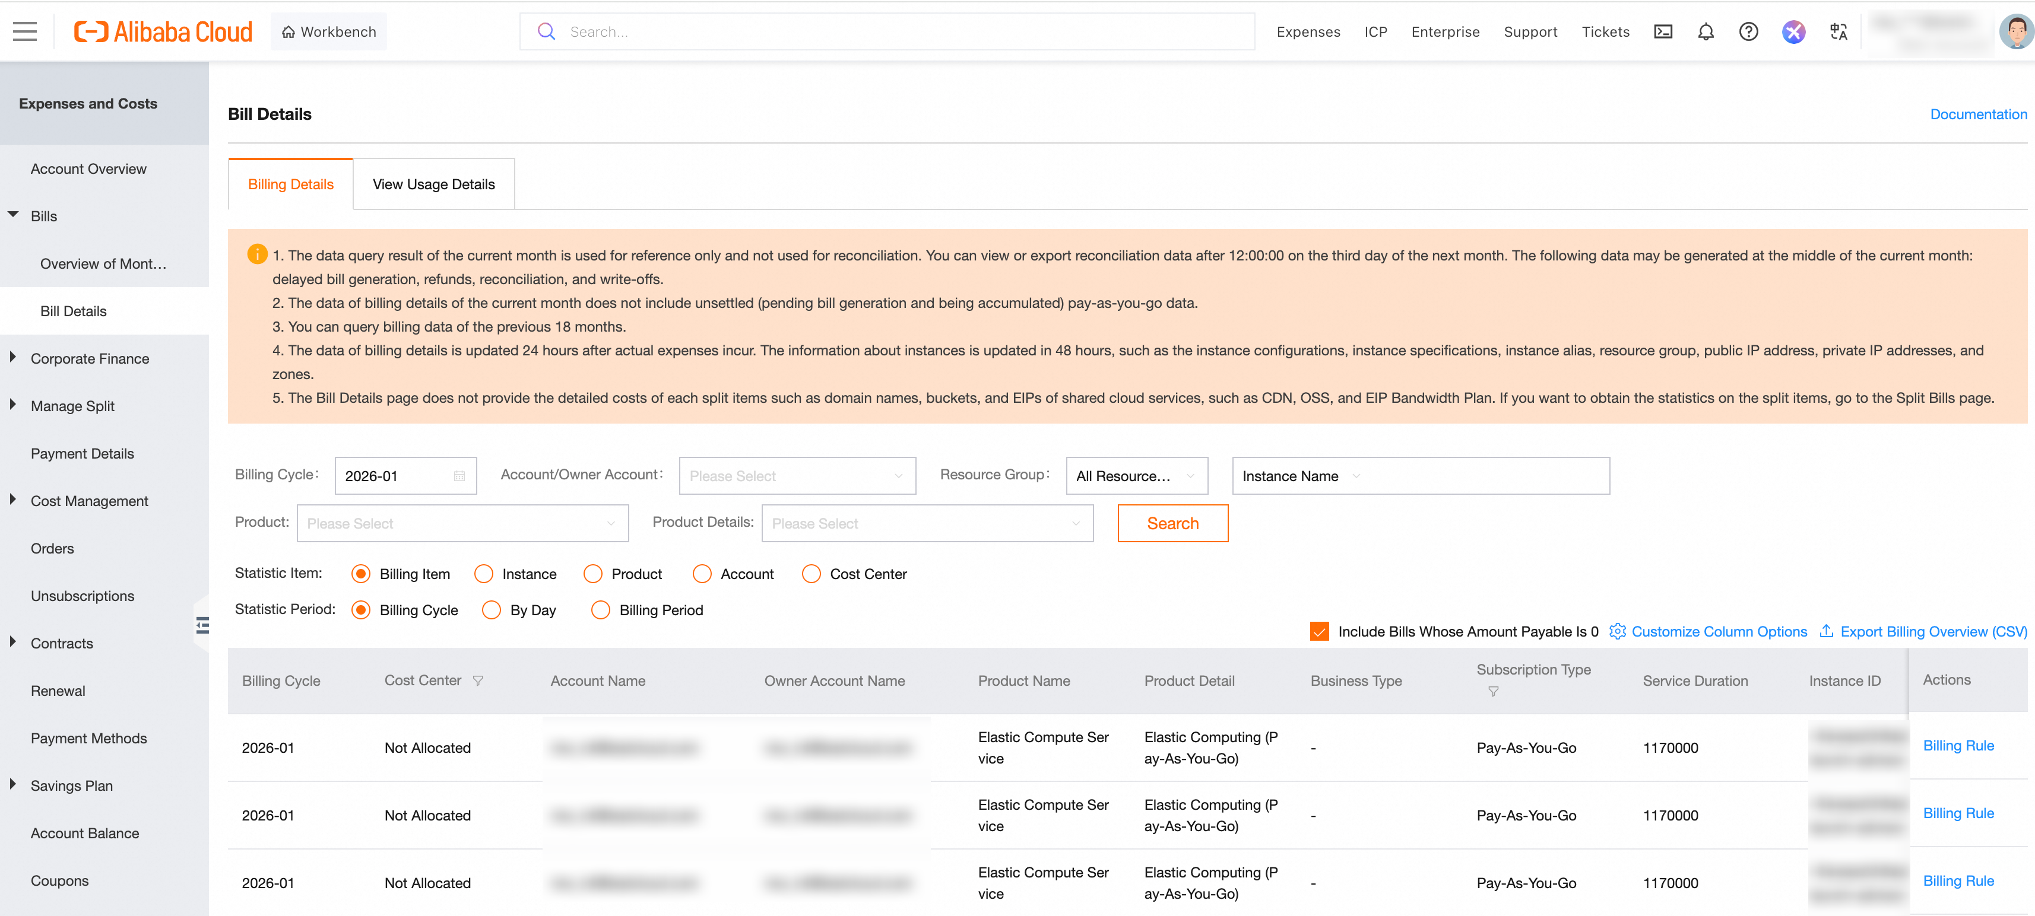Click the Search button

coord(1172,523)
